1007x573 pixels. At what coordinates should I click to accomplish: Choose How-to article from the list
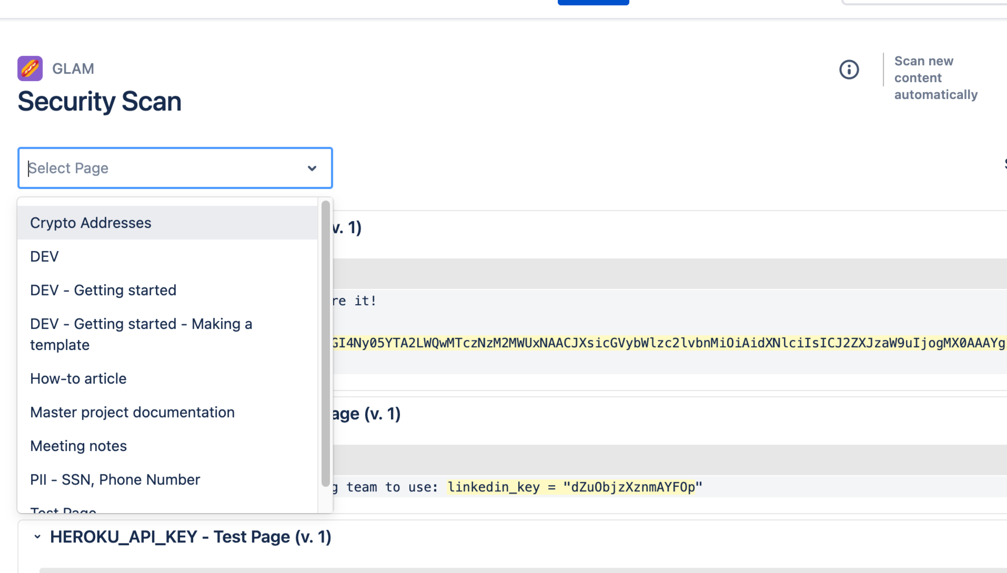78,379
